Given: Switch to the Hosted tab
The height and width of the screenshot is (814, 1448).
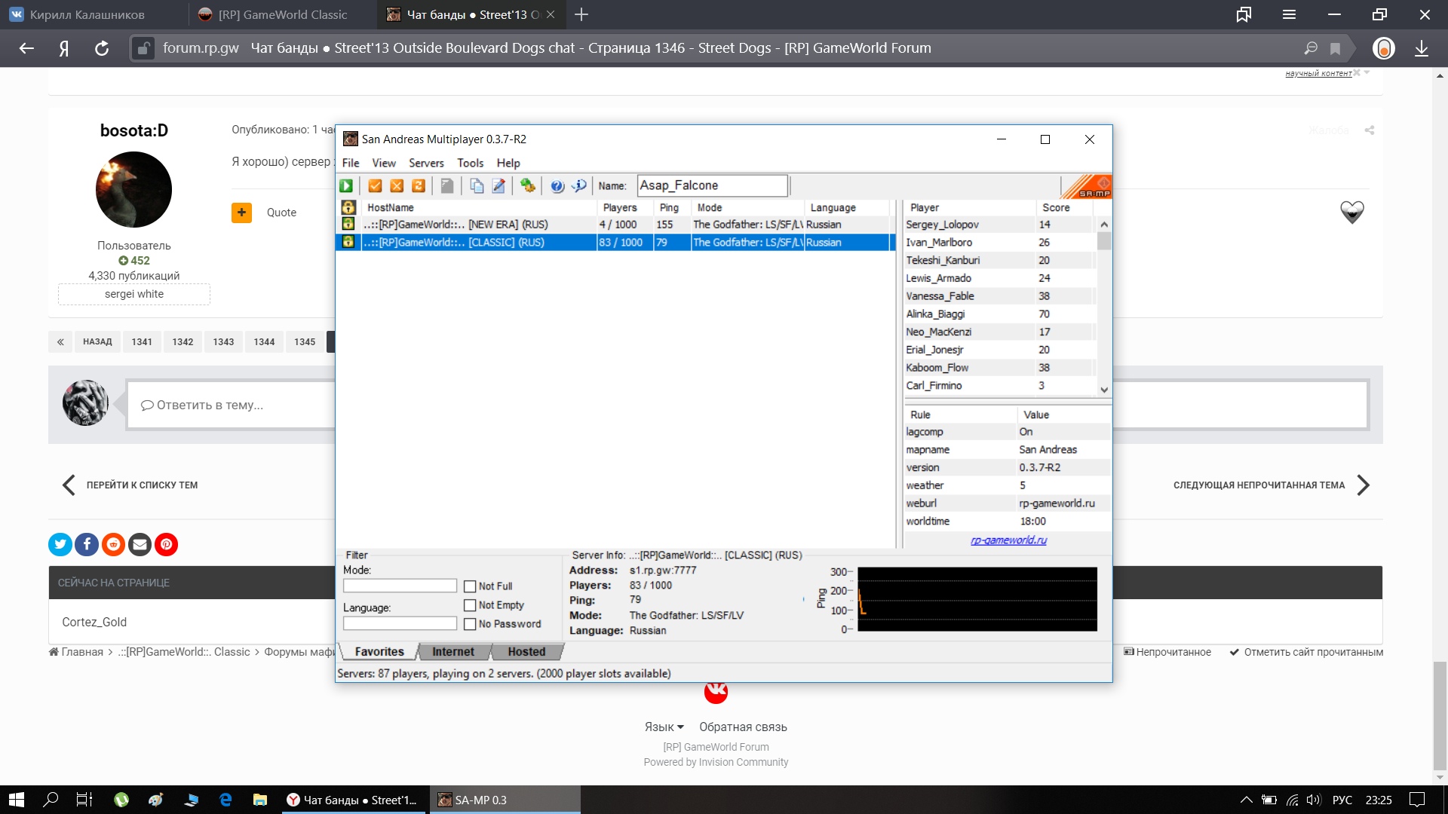Looking at the screenshot, I should [526, 652].
